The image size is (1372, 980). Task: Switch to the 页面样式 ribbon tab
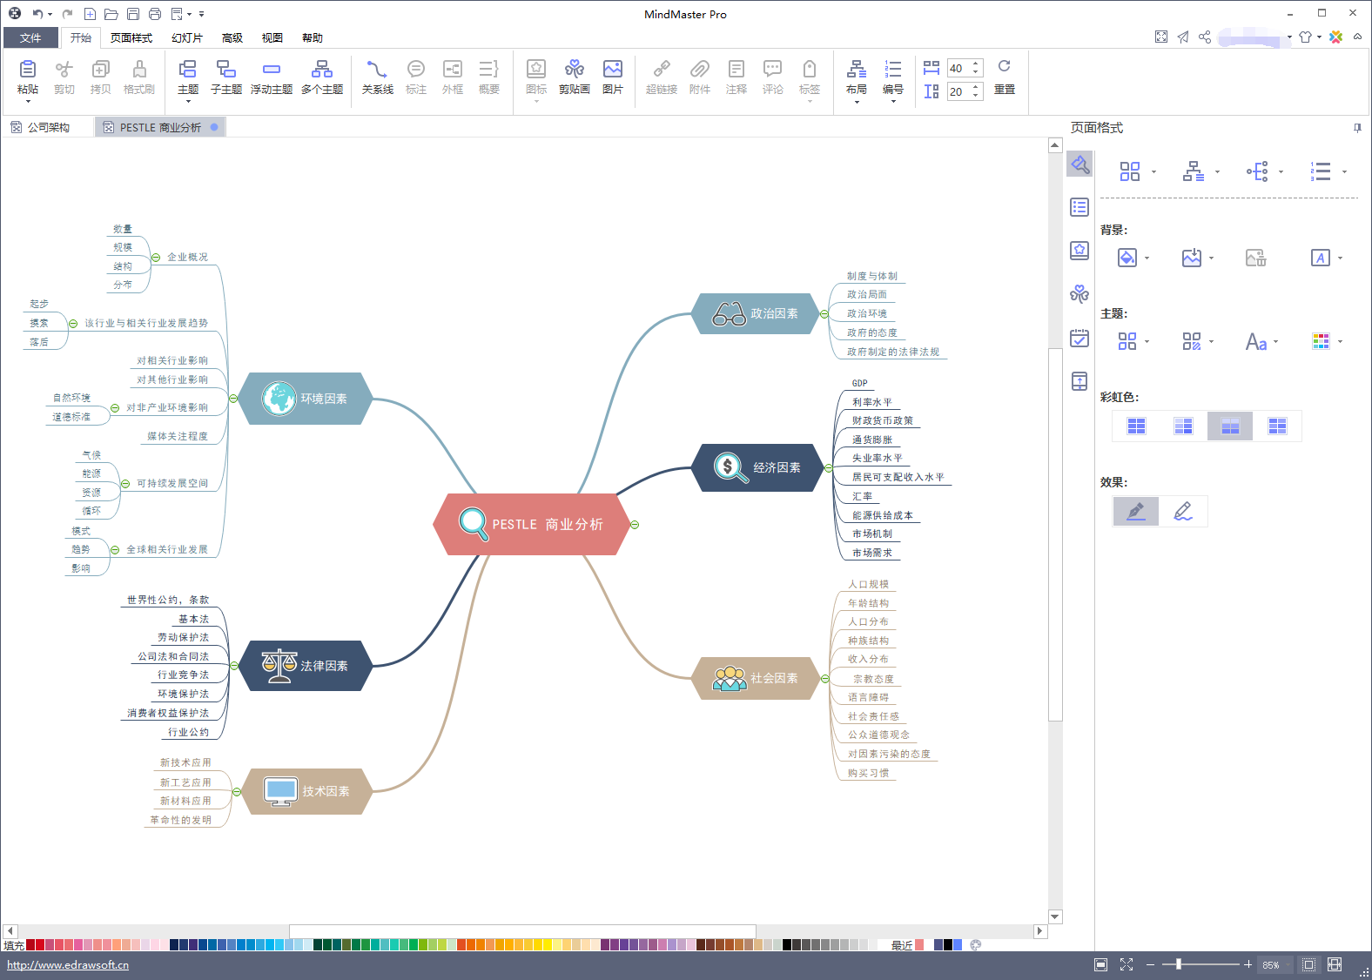131,38
